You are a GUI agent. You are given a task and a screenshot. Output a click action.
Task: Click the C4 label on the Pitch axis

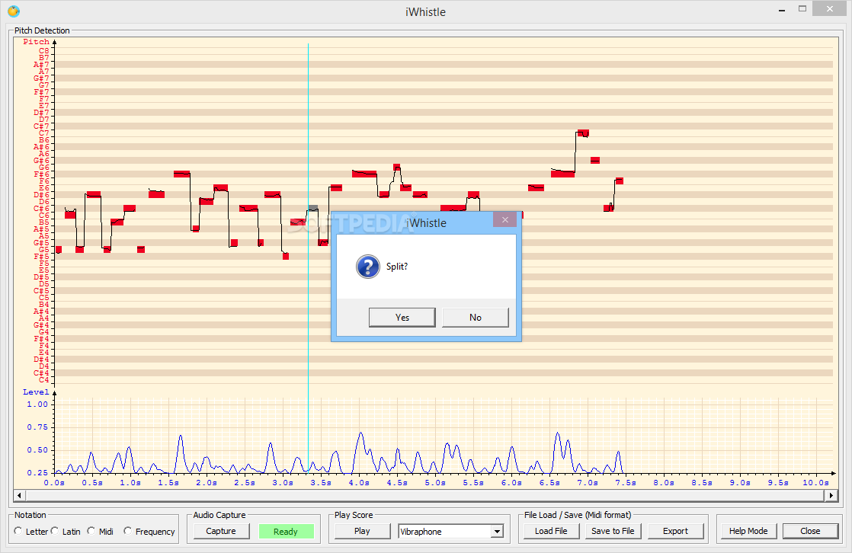[x=43, y=380]
